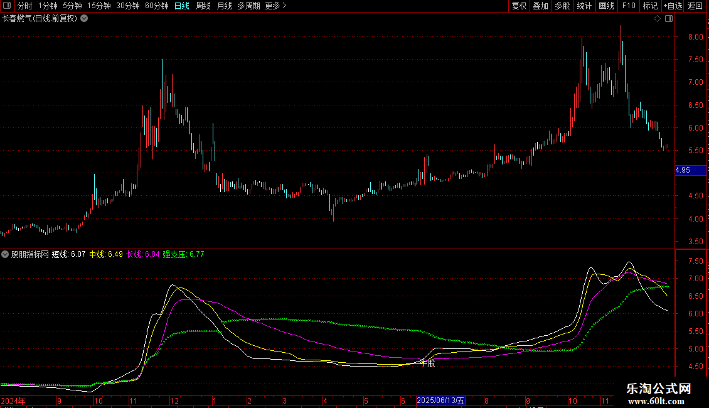Select the 60分钟 period

(x=157, y=6)
